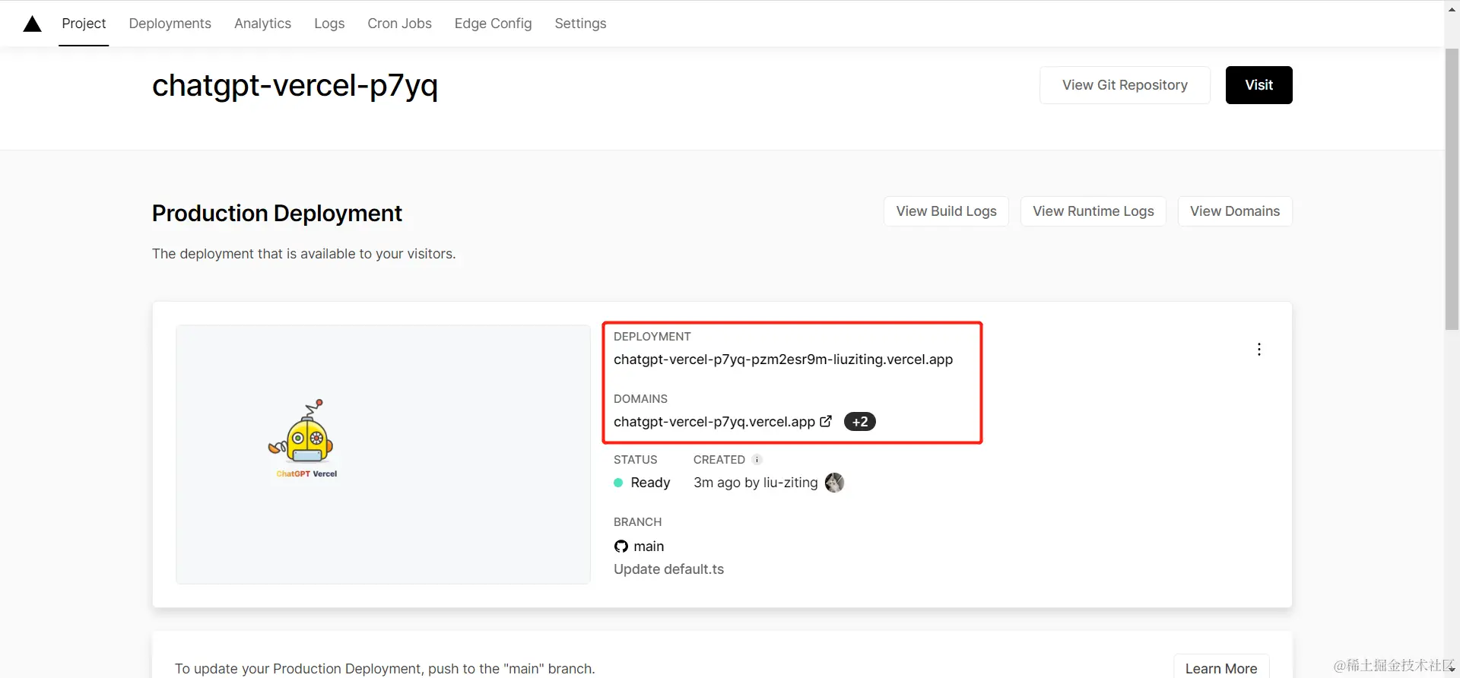The image size is (1460, 678).
Task: Click the View Git Repository button
Action: pos(1125,85)
